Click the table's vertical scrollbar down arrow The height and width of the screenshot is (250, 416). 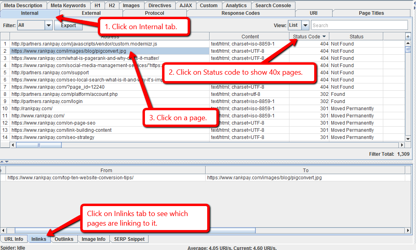click(x=408, y=139)
